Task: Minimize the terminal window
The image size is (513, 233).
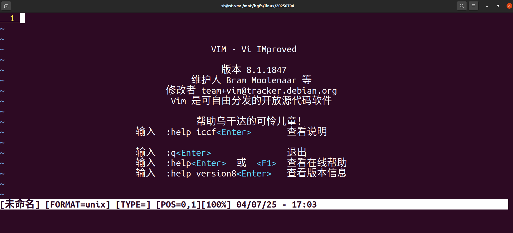Action: 487,6
